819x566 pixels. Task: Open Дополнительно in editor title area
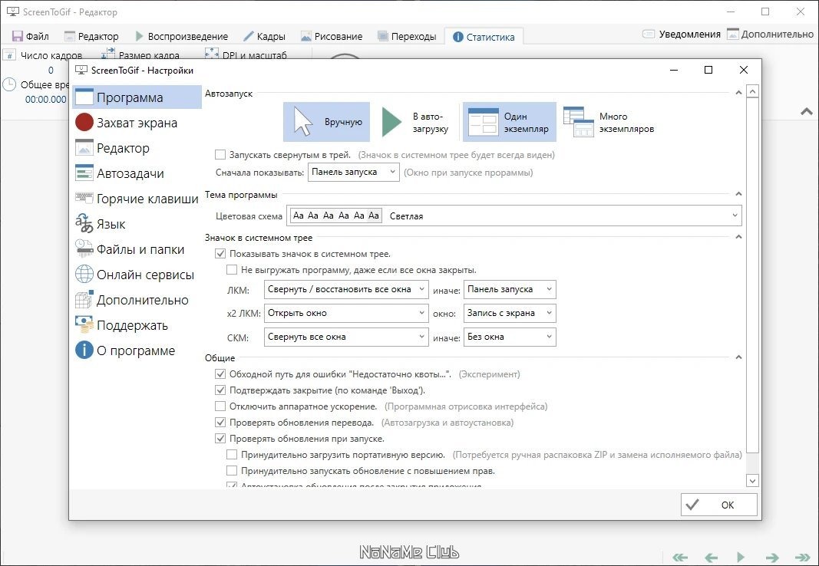[771, 35]
